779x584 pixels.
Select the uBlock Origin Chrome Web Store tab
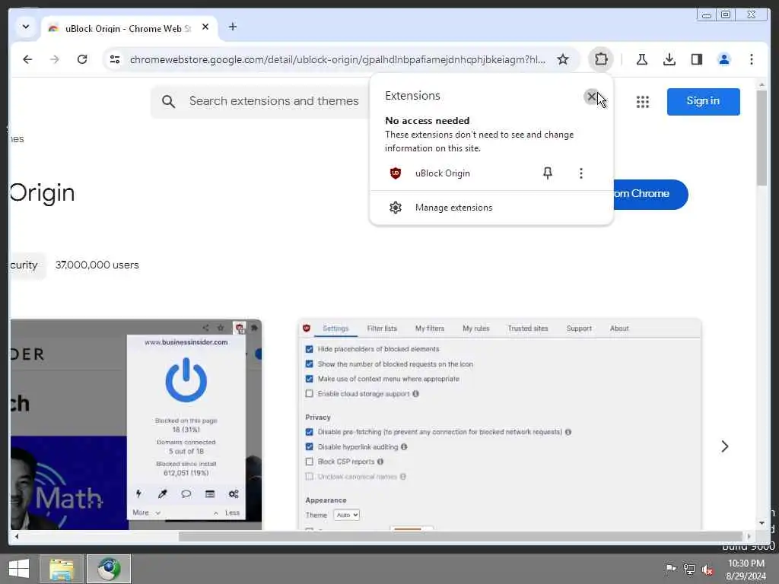tap(127, 28)
